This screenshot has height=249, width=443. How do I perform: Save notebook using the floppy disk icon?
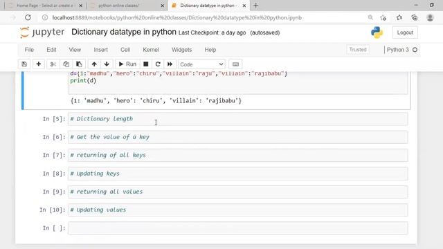24,64
